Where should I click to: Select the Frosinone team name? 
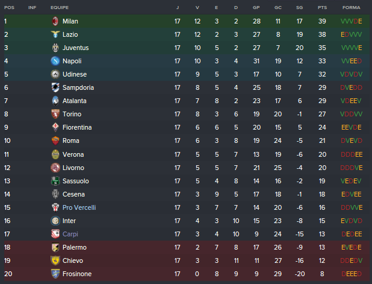[77, 274]
